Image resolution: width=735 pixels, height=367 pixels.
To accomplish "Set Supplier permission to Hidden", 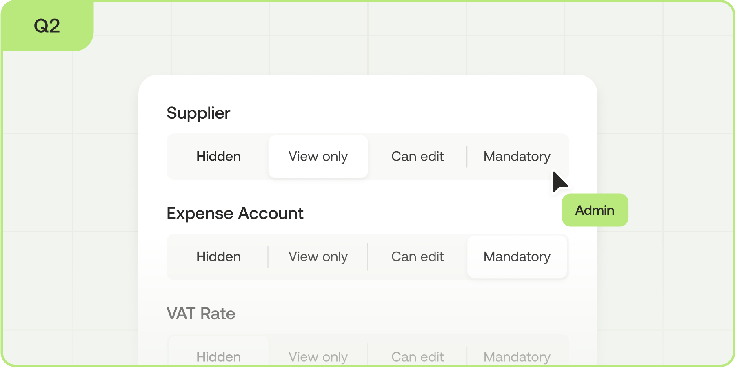I will pos(218,156).
